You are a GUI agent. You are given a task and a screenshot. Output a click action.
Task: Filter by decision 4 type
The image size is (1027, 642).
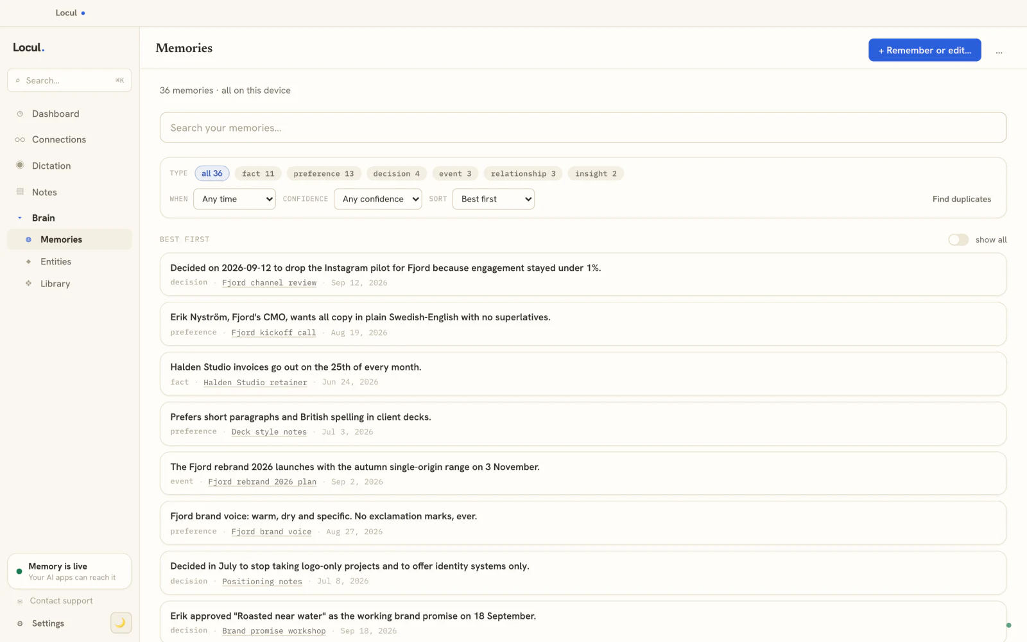coord(396,173)
